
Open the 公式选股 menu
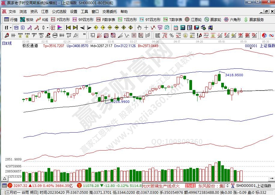coord(59,12)
